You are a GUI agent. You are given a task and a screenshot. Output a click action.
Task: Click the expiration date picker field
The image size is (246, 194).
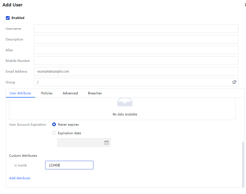point(80,143)
